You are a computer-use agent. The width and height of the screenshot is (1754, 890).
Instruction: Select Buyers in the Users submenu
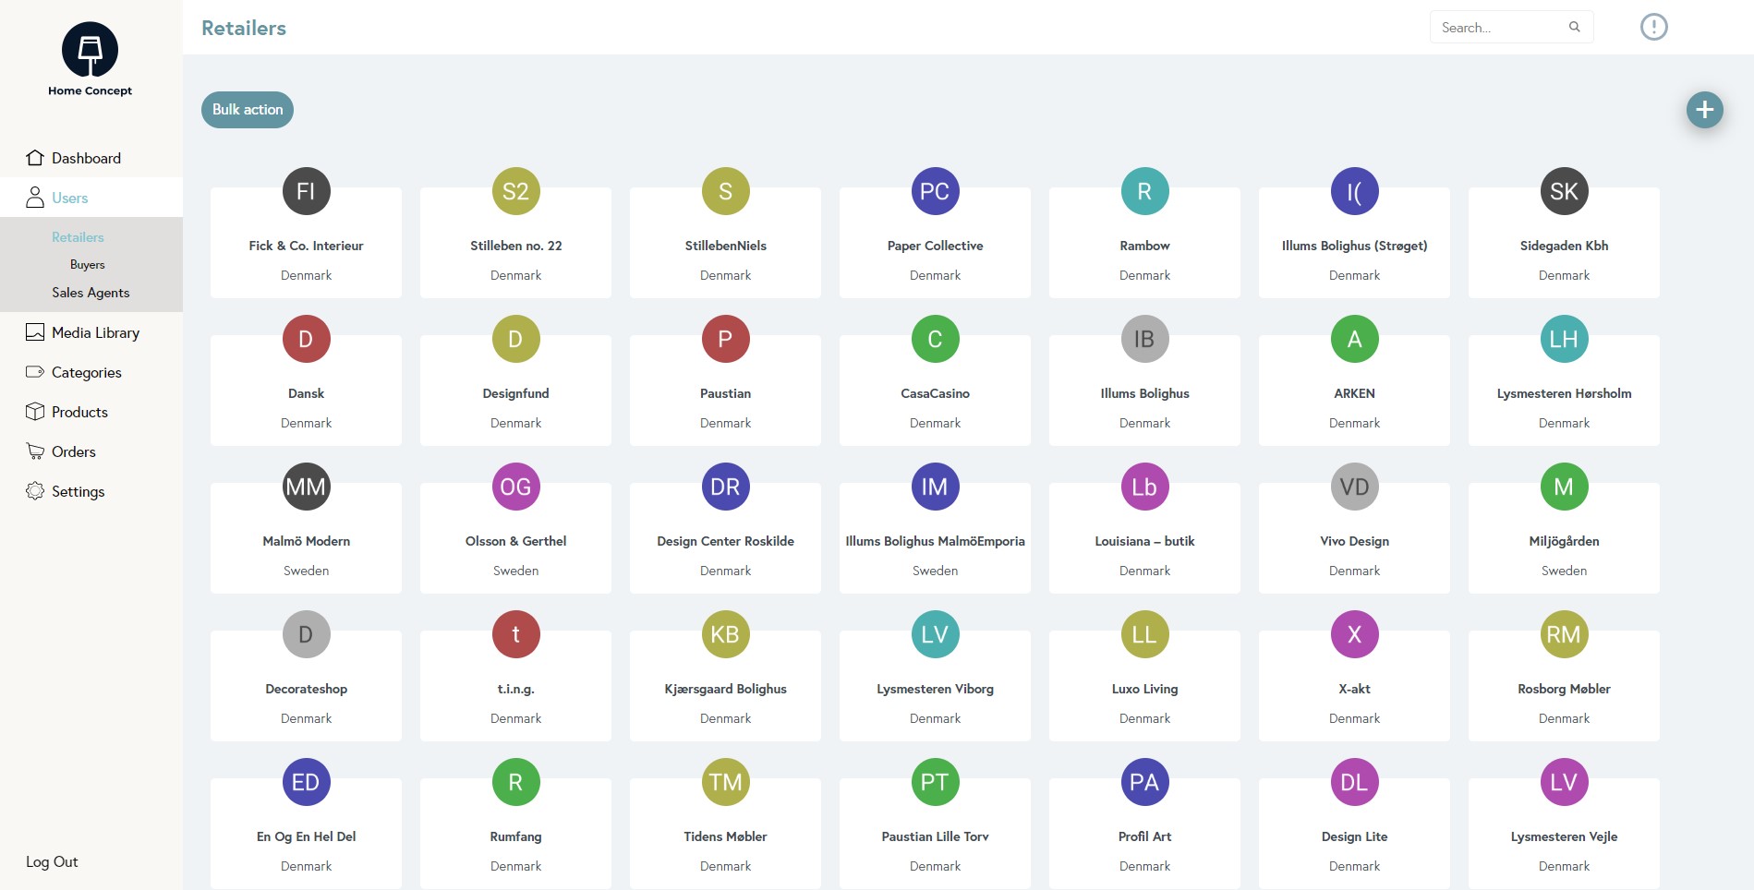pos(88,265)
